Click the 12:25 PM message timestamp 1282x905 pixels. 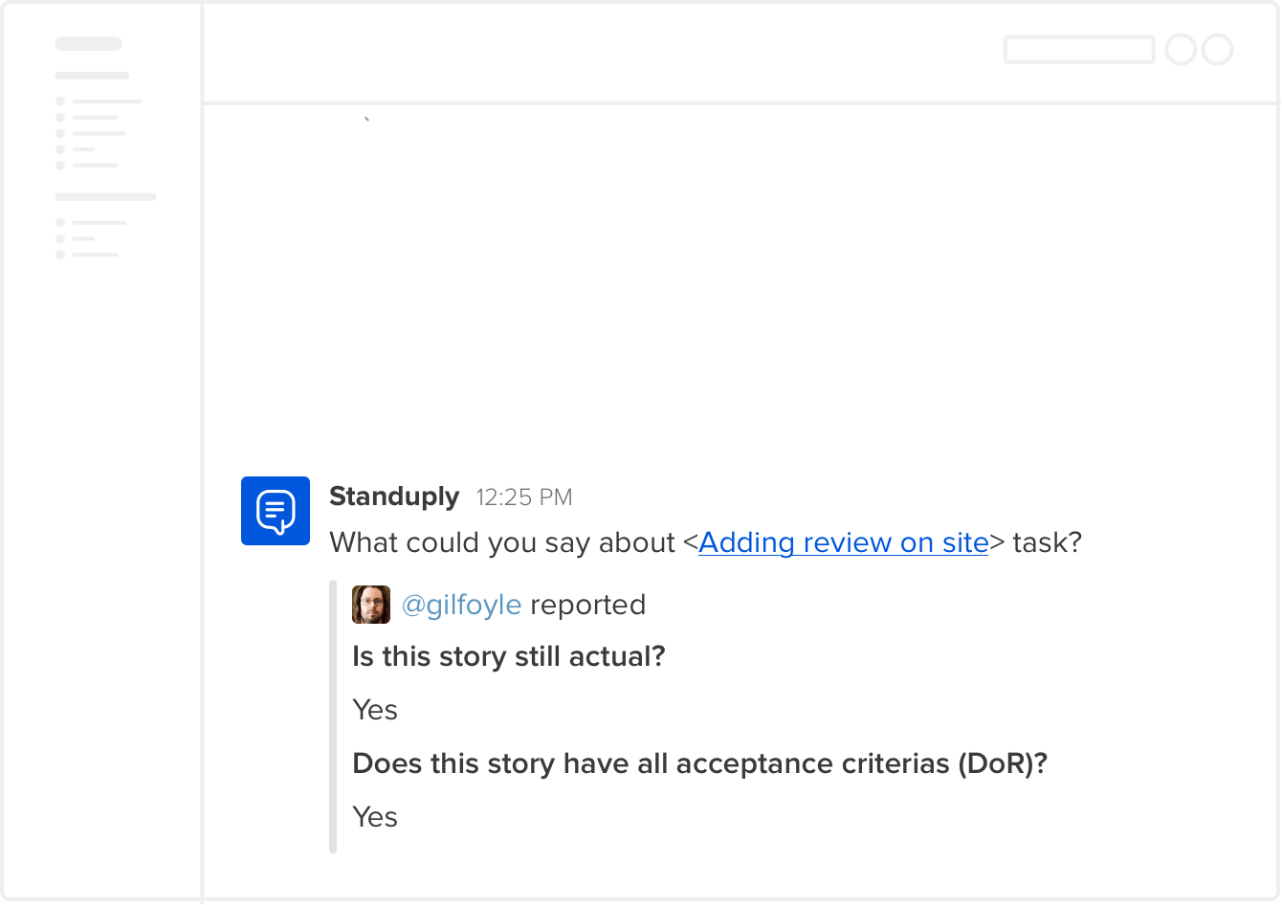tap(524, 497)
